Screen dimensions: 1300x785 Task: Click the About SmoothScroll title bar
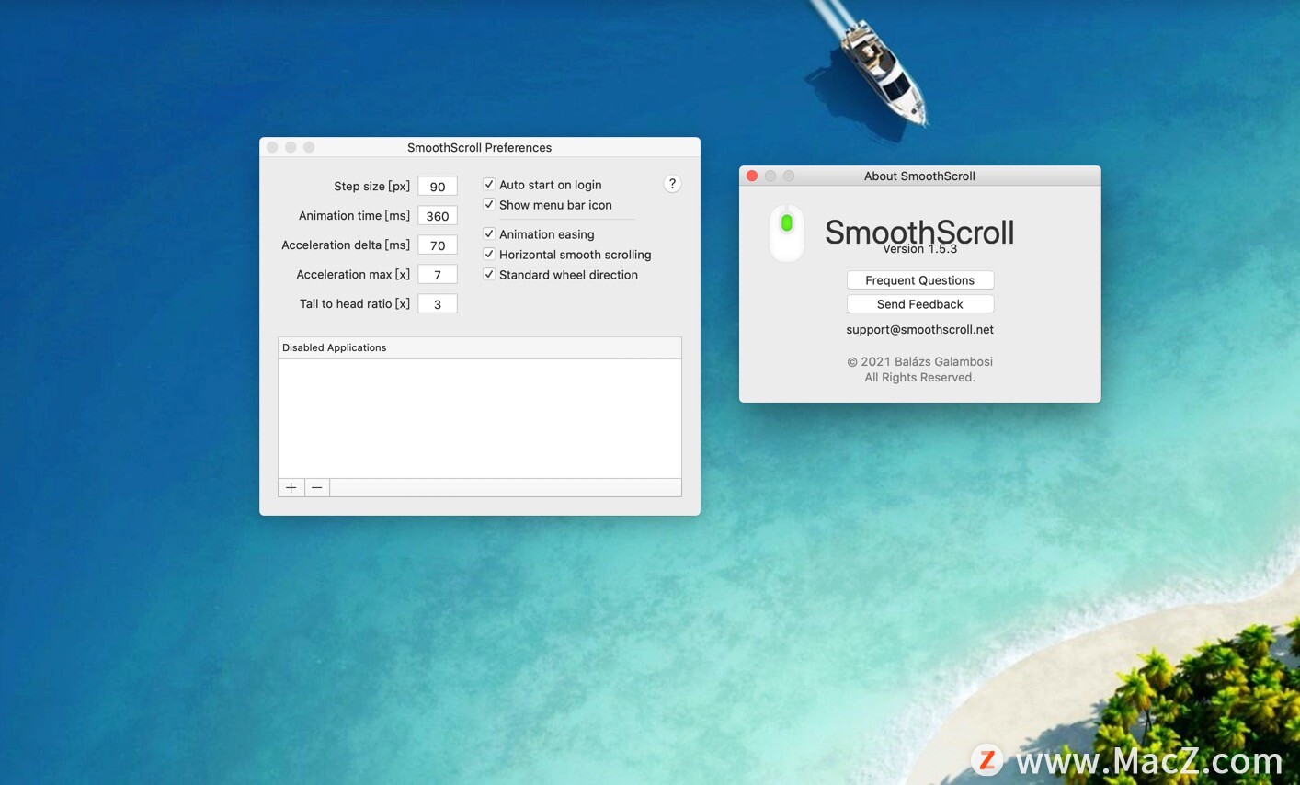click(919, 176)
